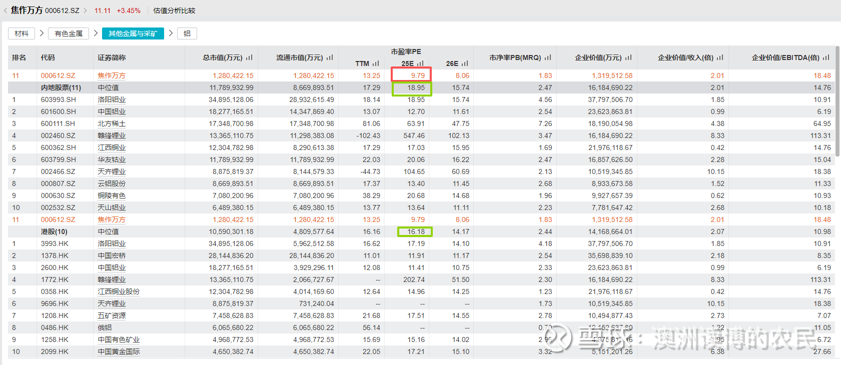Click the 证券简称 column header
841x365 pixels.
[x=112, y=57]
